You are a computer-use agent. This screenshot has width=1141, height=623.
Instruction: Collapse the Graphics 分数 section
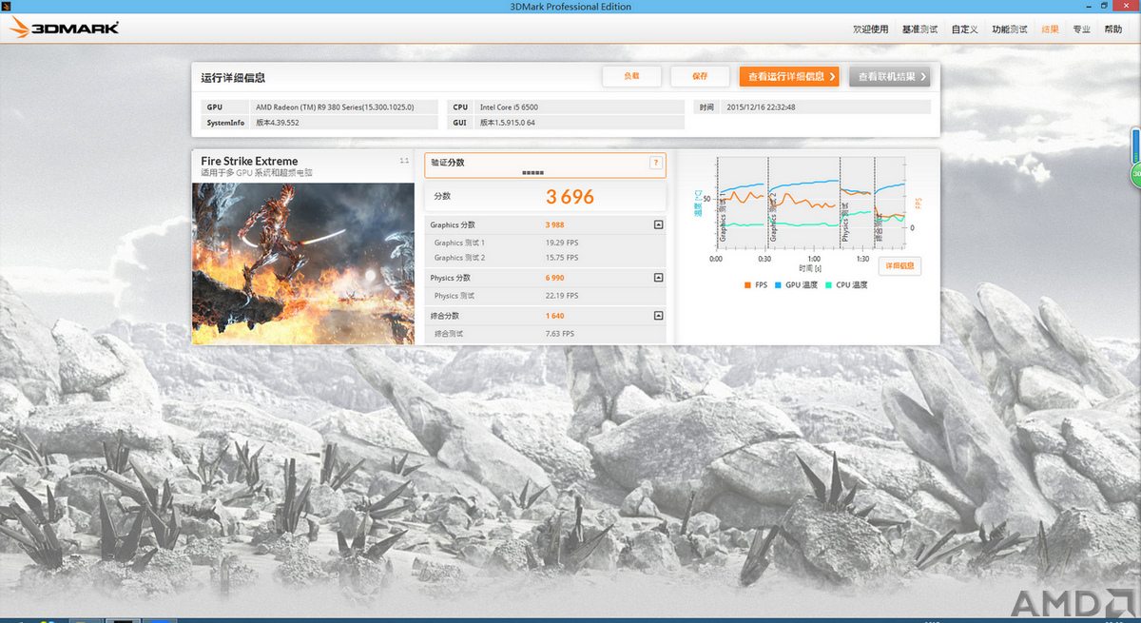tap(657, 225)
